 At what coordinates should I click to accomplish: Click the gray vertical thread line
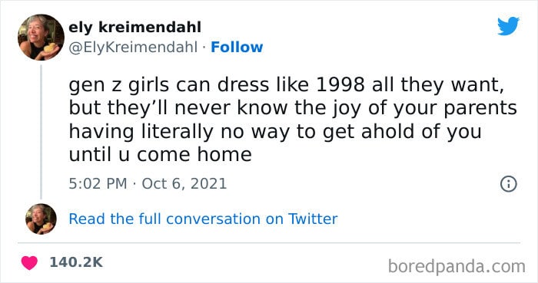click(41, 132)
